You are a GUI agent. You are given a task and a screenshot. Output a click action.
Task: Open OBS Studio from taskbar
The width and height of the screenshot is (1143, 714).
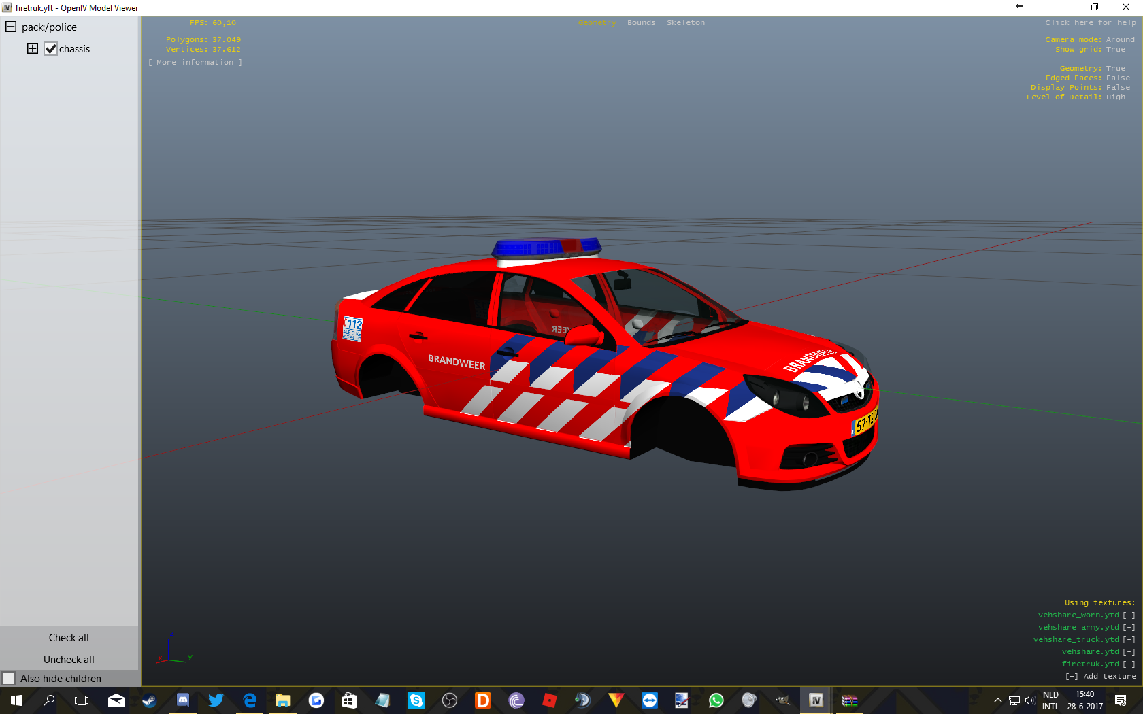click(450, 700)
